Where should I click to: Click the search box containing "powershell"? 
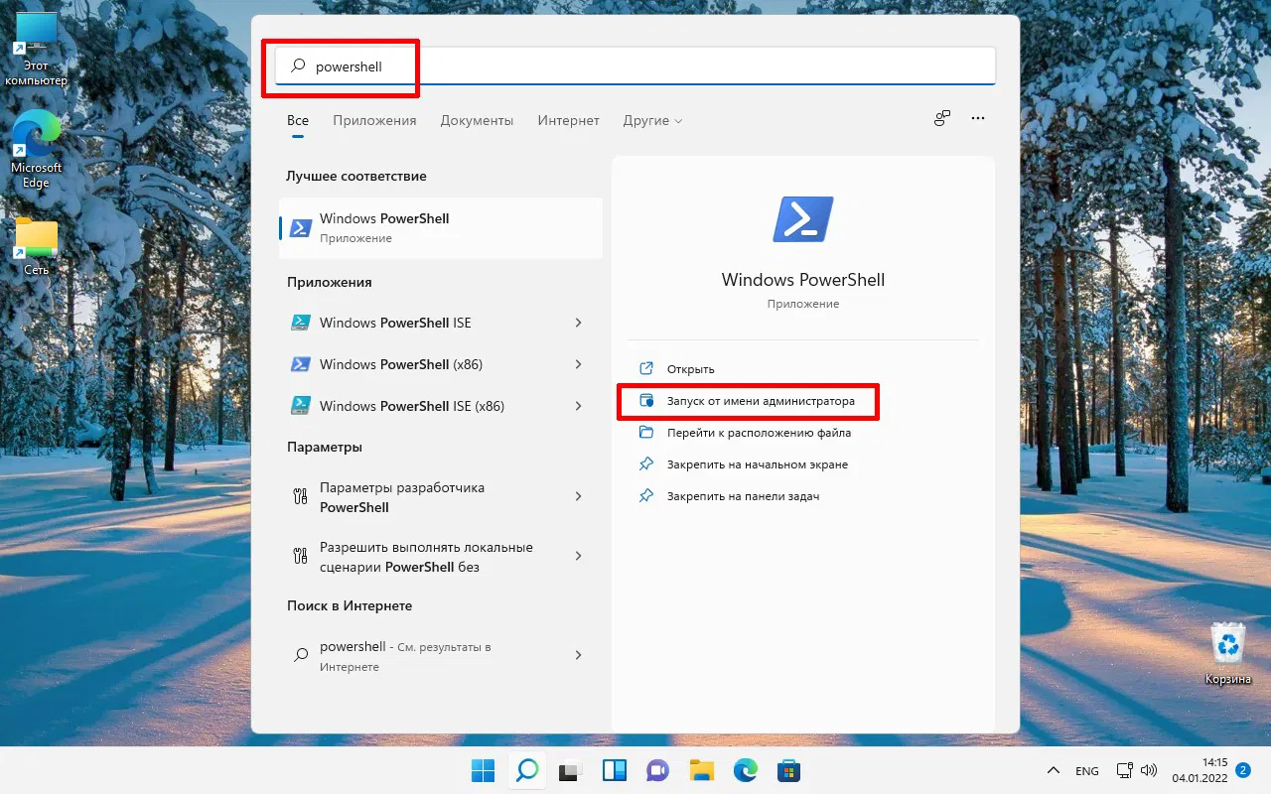635,66
